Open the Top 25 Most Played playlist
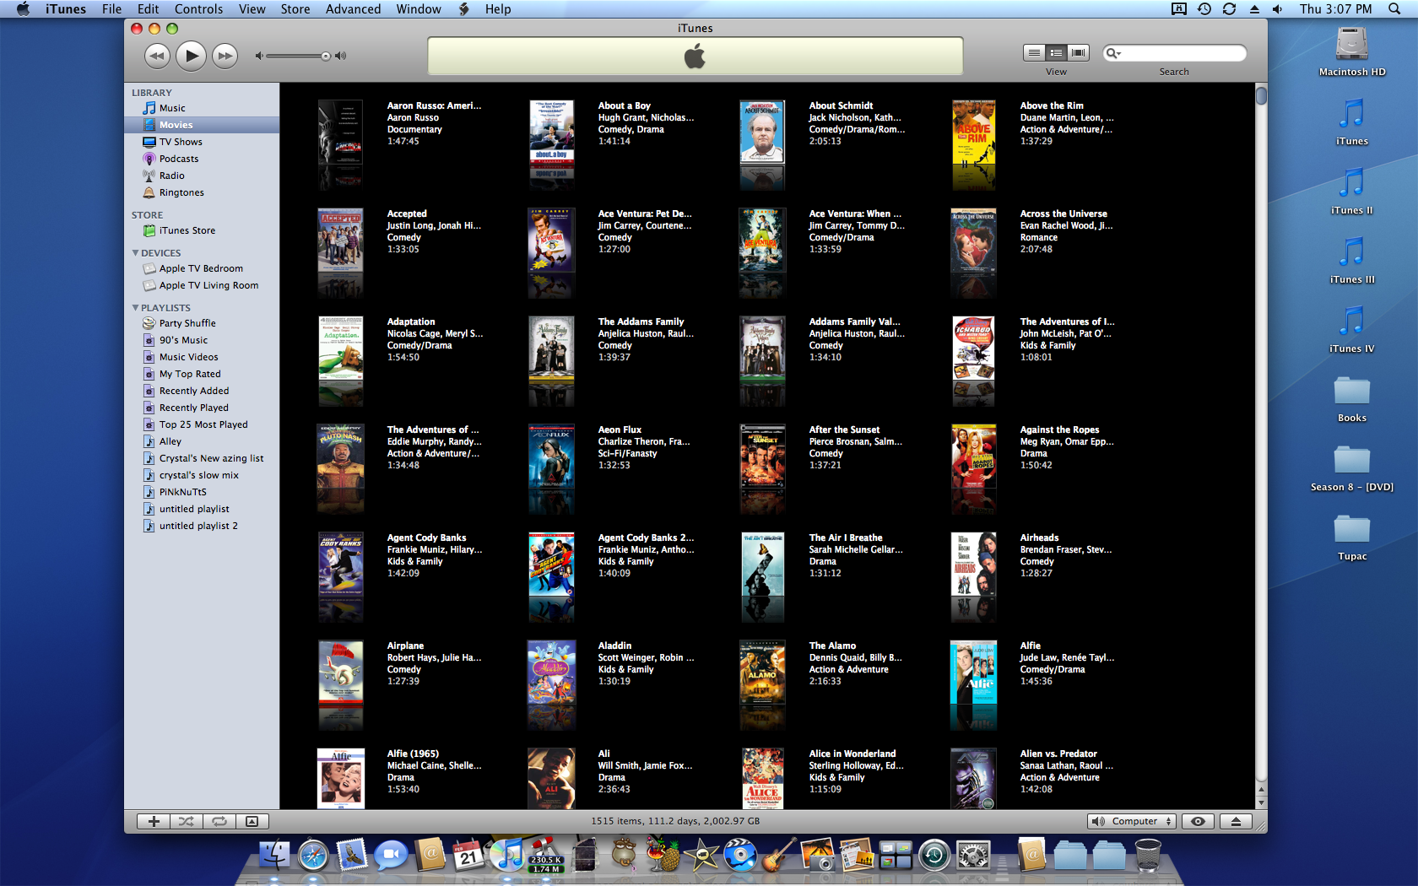The height and width of the screenshot is (886, 1418). [x=203, y=424]
